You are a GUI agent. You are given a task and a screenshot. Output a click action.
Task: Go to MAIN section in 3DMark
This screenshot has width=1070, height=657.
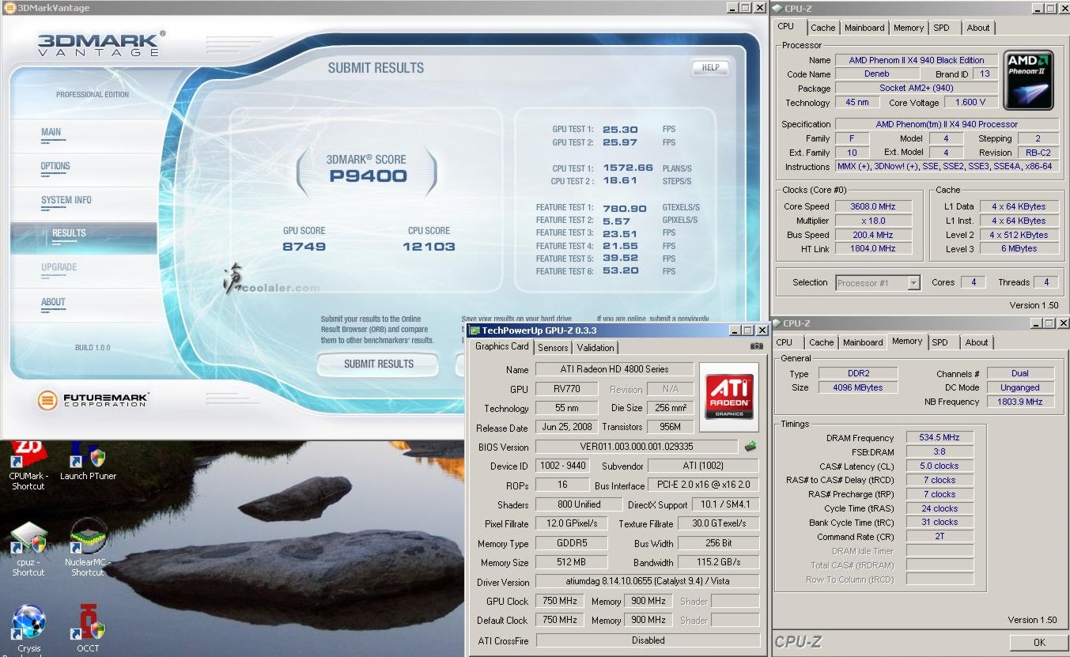51,132
